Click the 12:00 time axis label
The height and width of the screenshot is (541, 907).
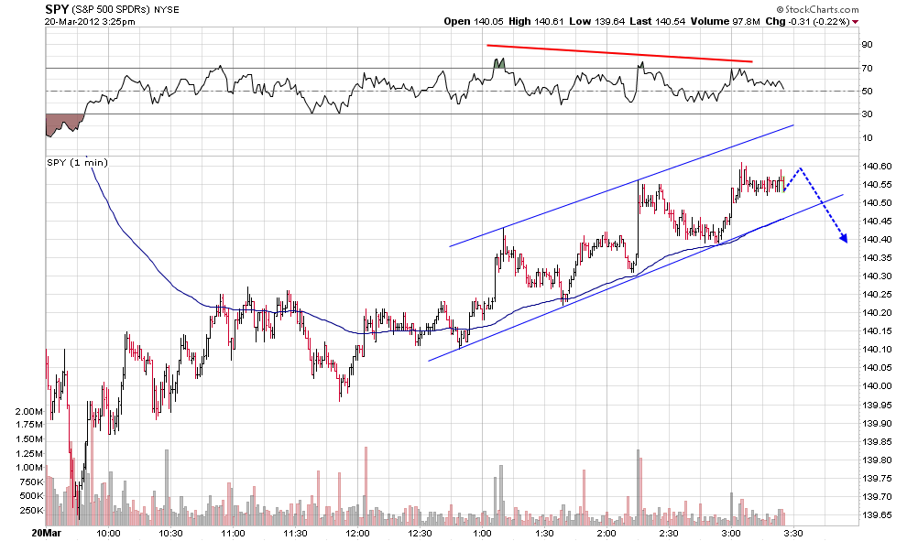point(357,533)
